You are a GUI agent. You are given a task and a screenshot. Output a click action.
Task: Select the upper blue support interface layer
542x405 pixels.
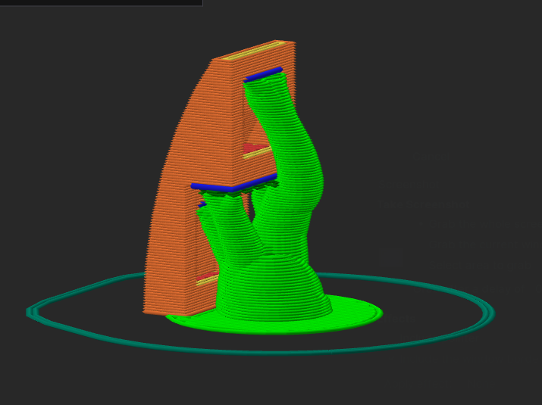(263, 75)
